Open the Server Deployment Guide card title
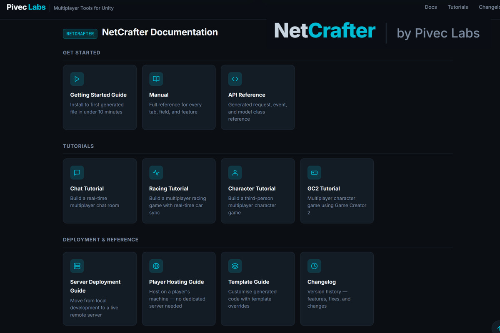The image size is (500, 333). coord(95,286)
